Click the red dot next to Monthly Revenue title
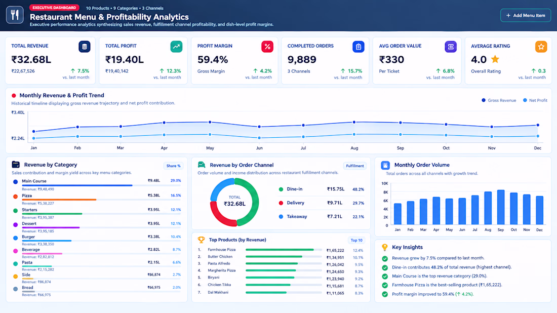Viewport: 557px width, 313px height. 14,96
